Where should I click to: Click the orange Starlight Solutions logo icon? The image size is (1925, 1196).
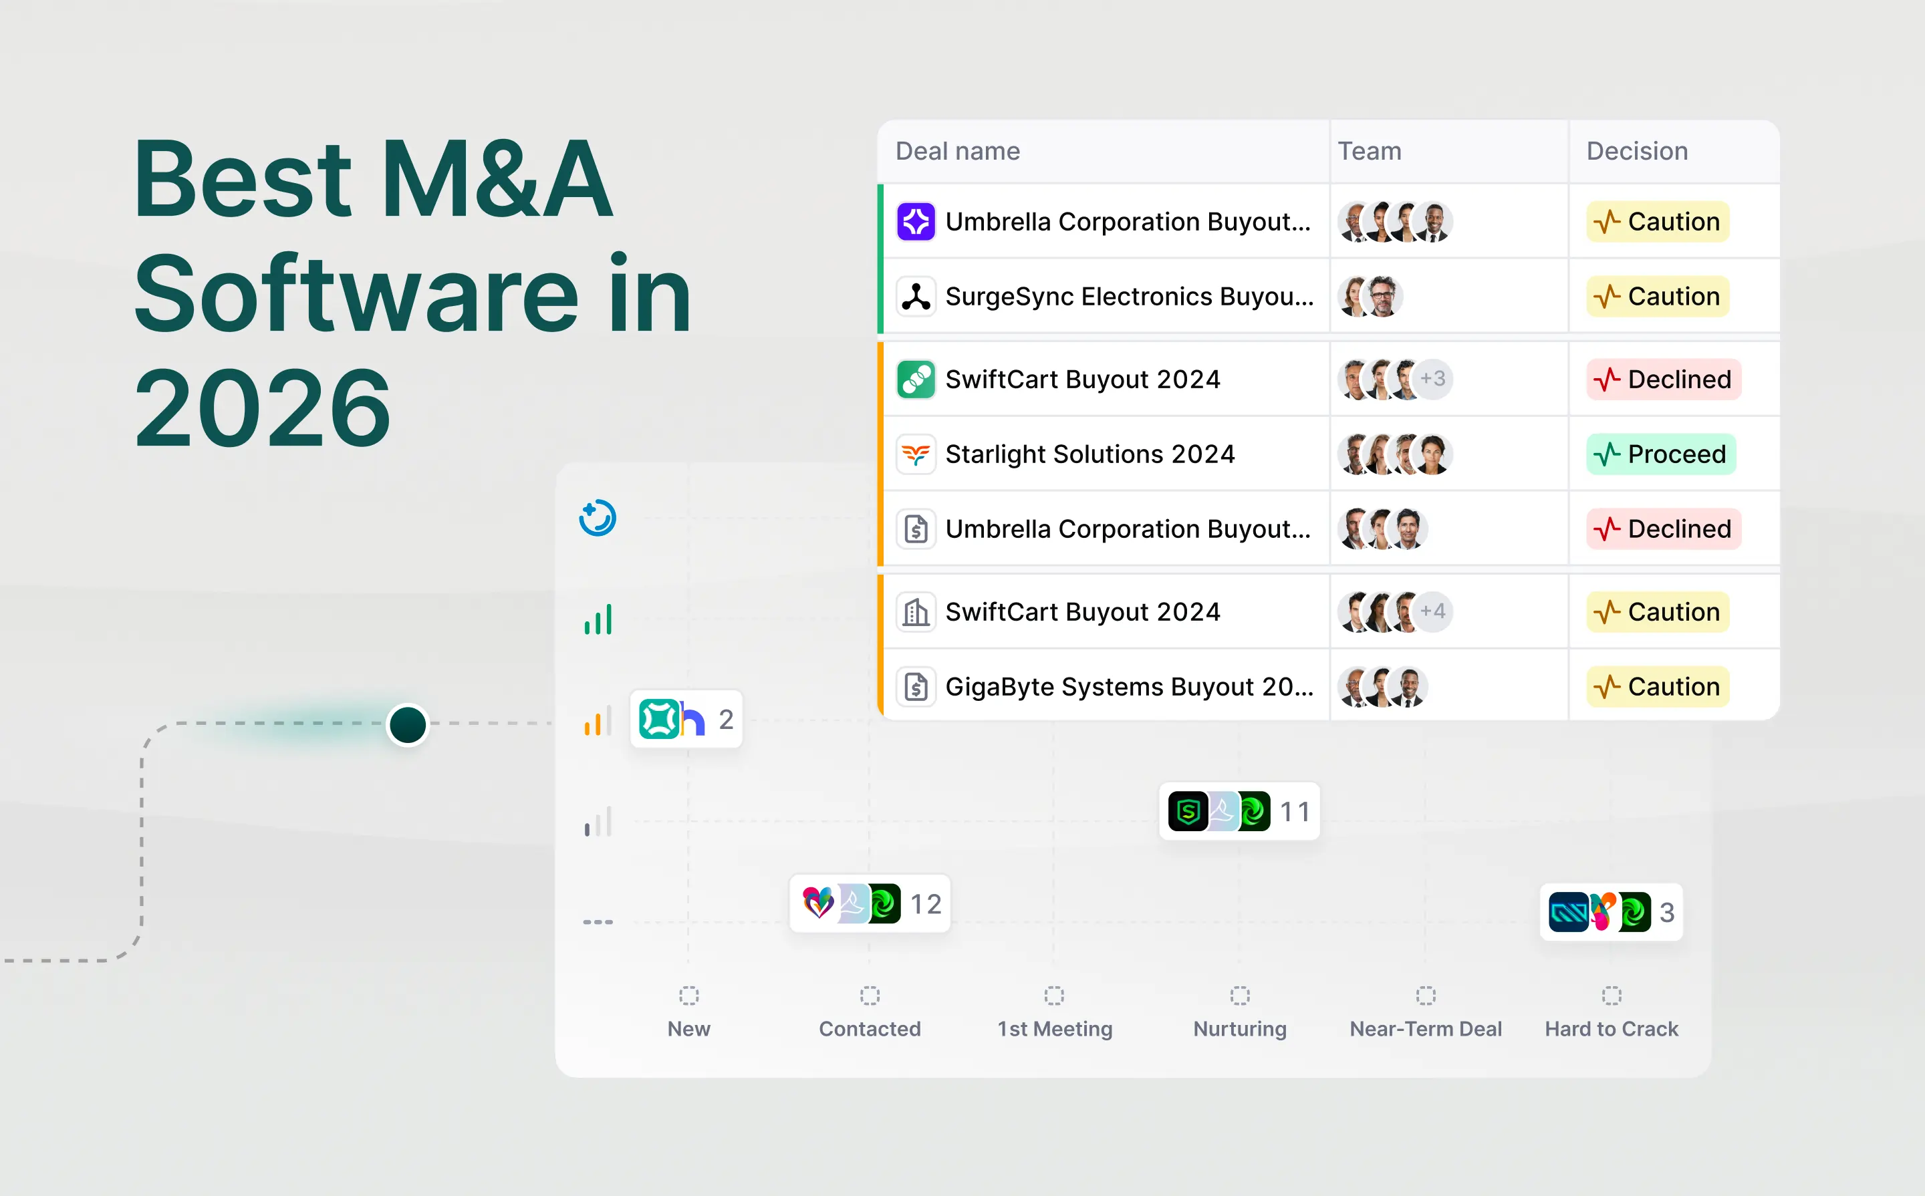[916, 454]
